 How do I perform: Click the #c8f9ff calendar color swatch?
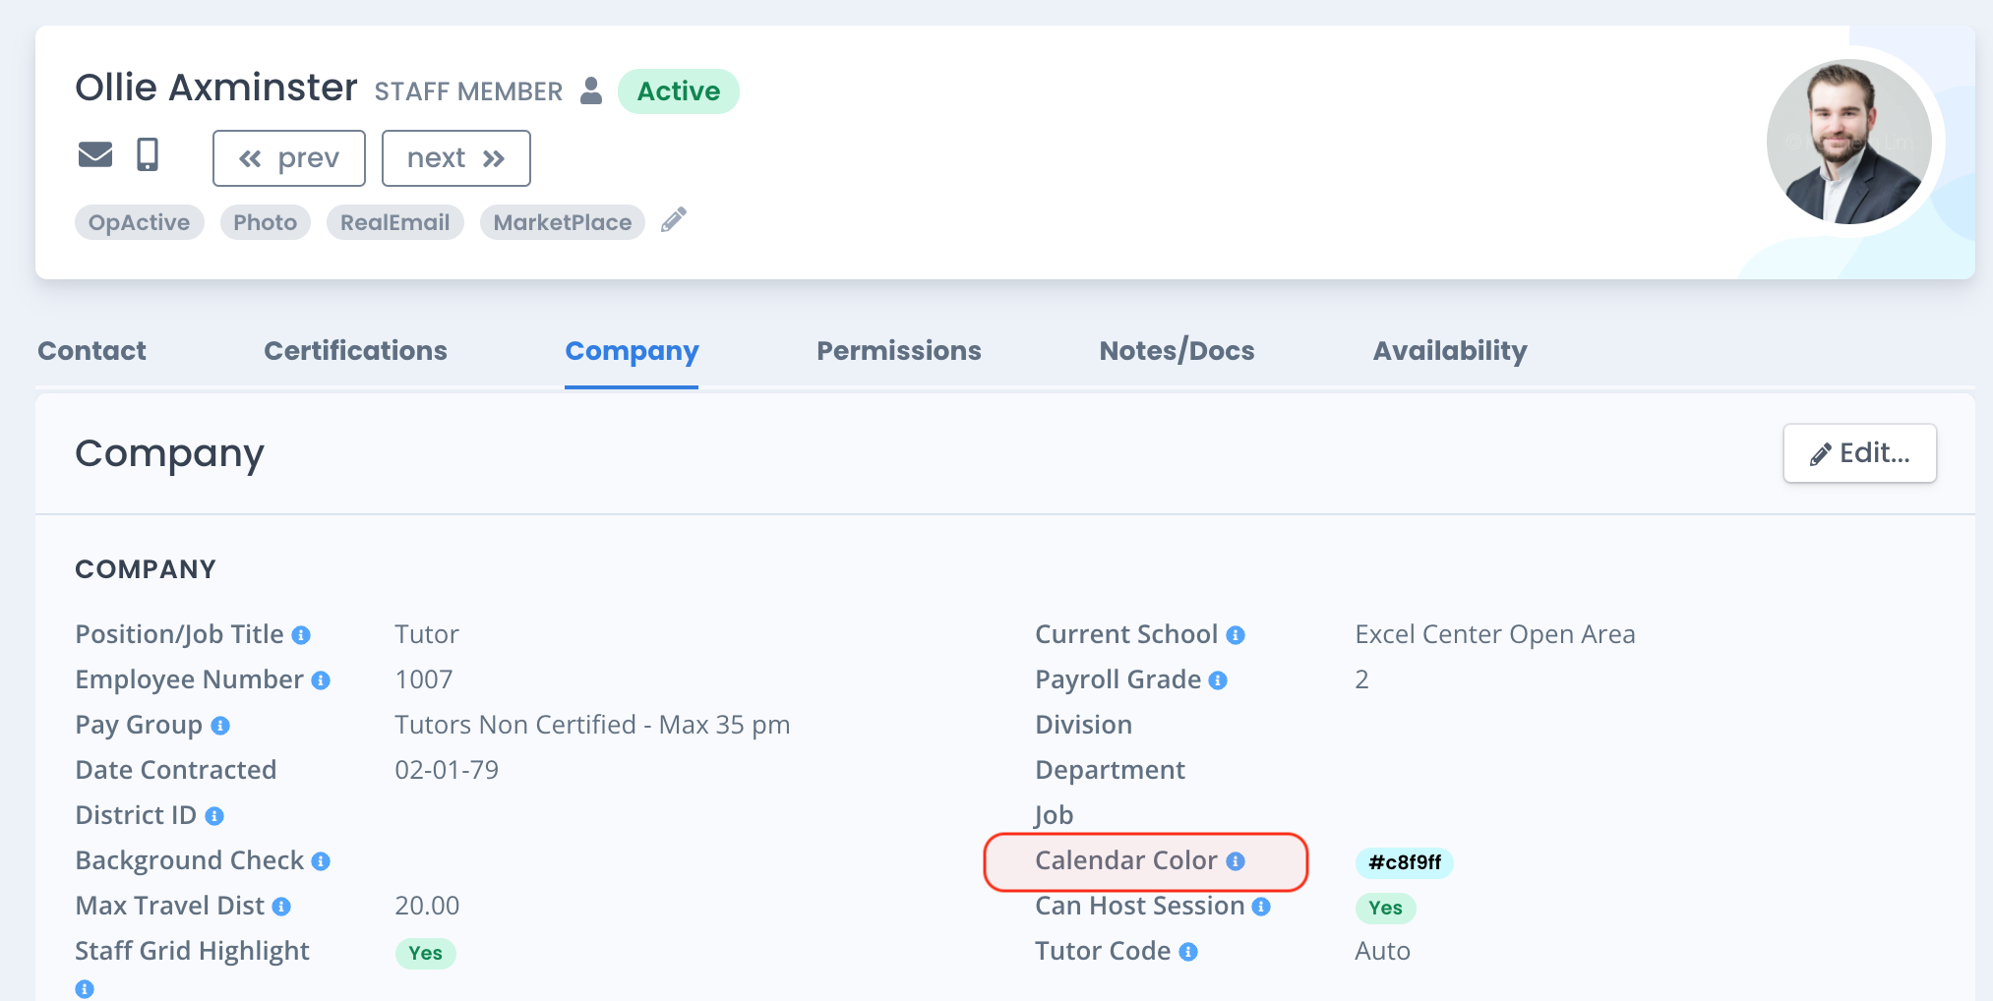(x=1405, y=862)
